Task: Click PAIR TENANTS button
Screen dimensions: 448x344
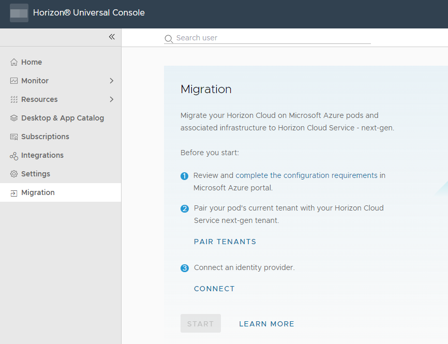Action: coord(225,242)
